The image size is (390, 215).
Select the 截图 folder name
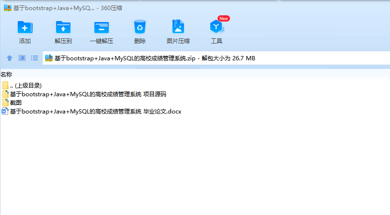[16, 102]
